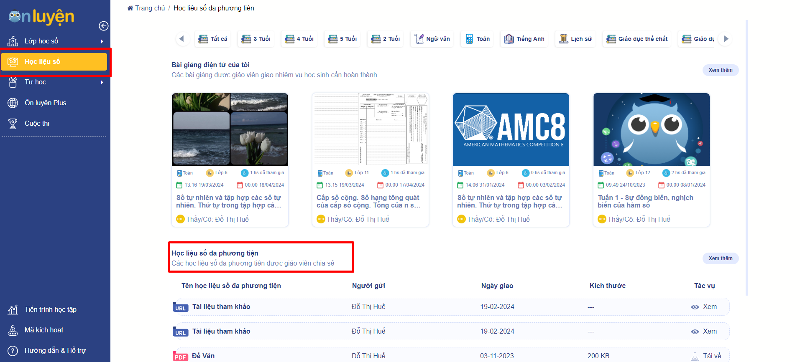Click the Ôn luyện Plus globe icon
The height and width of the screenshot is (362, 800).
tap(13, 103)
